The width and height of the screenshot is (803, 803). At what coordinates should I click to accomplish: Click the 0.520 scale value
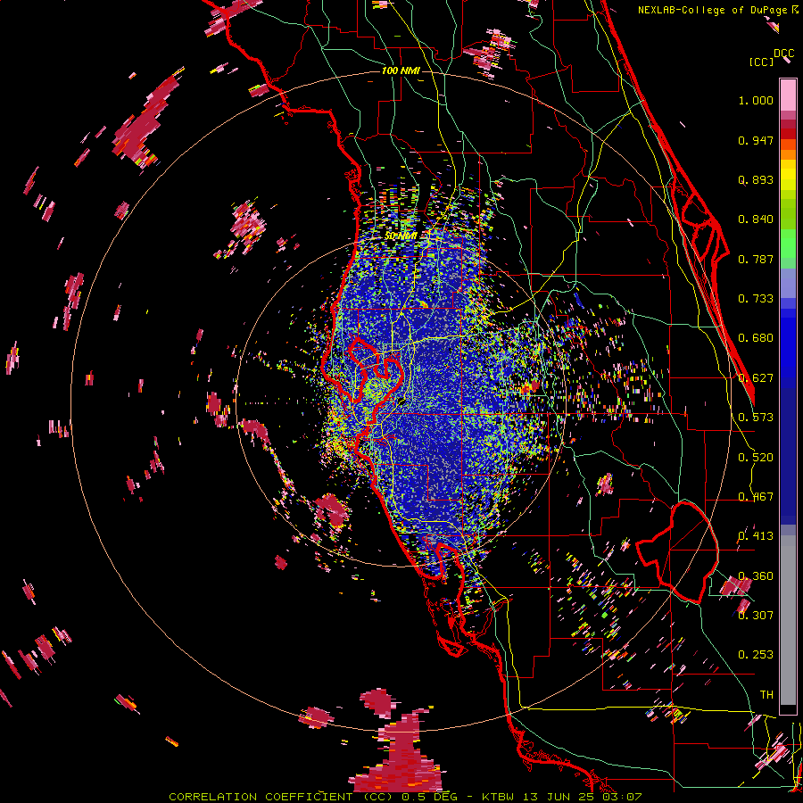point(756,458)
